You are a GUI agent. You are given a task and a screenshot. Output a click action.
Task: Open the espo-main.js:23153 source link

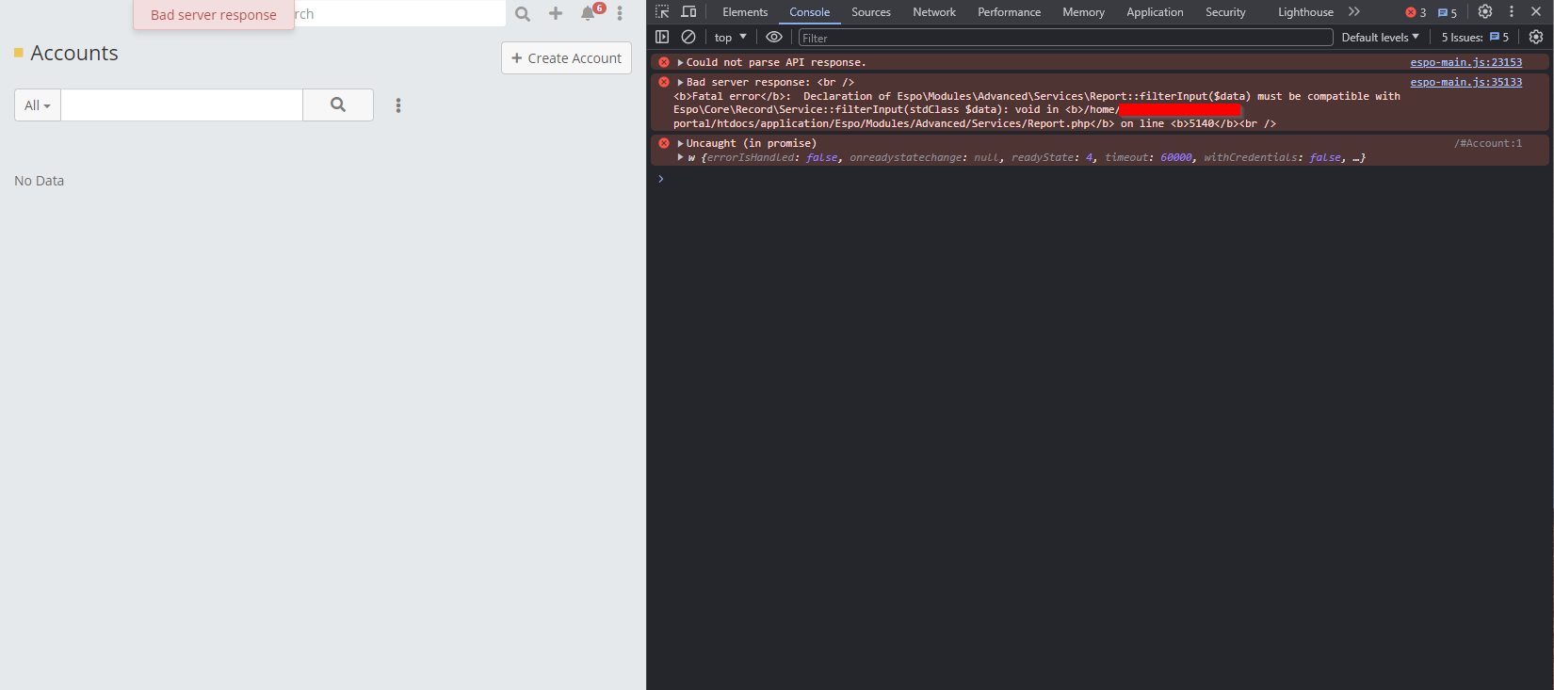[x=1465, y=62]
